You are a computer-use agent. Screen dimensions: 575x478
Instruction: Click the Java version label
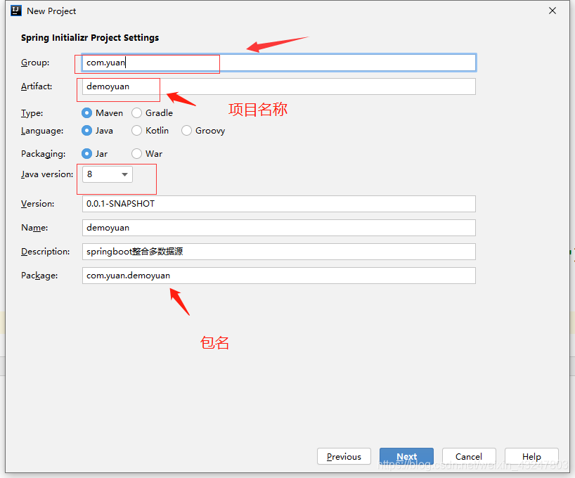47,174
